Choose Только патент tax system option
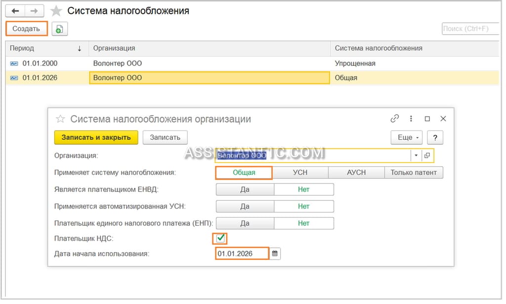Screen dimensions: 506x304 pos(414,173)
